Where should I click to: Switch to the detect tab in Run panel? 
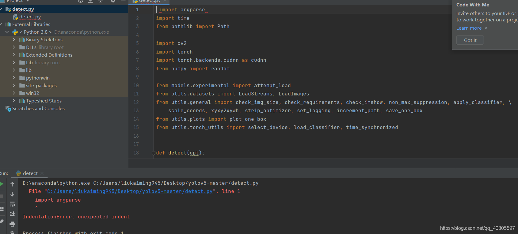30,173
